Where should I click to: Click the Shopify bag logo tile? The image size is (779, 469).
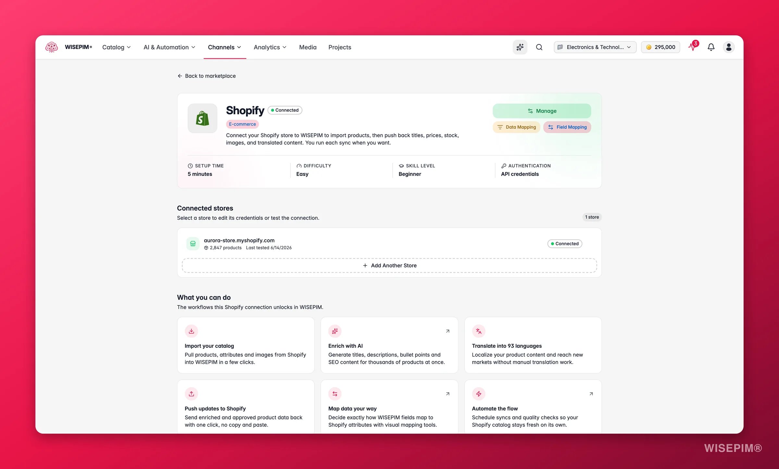tap(202, 118)
